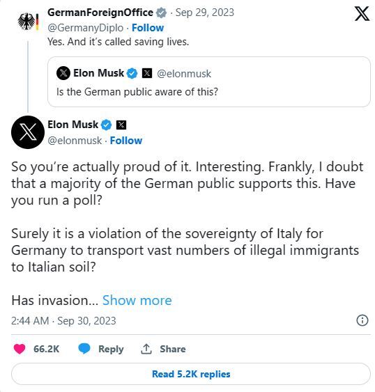375x392 pixels.
Task: Click the X logo in top-right corner
Action: [x=362, y=14]
